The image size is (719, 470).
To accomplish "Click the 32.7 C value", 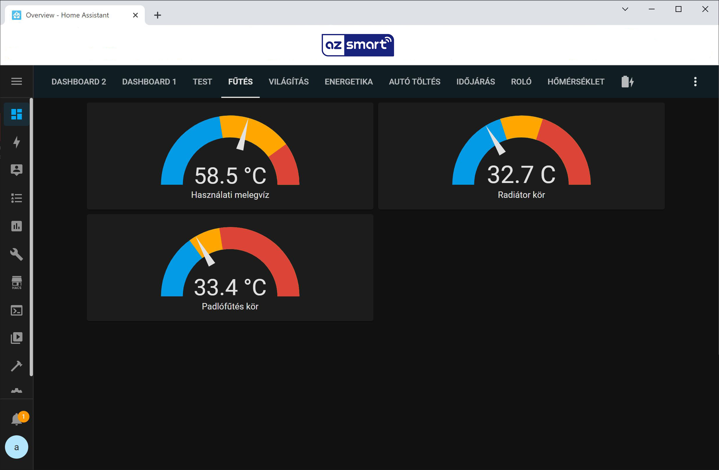I will pos(521,175).
